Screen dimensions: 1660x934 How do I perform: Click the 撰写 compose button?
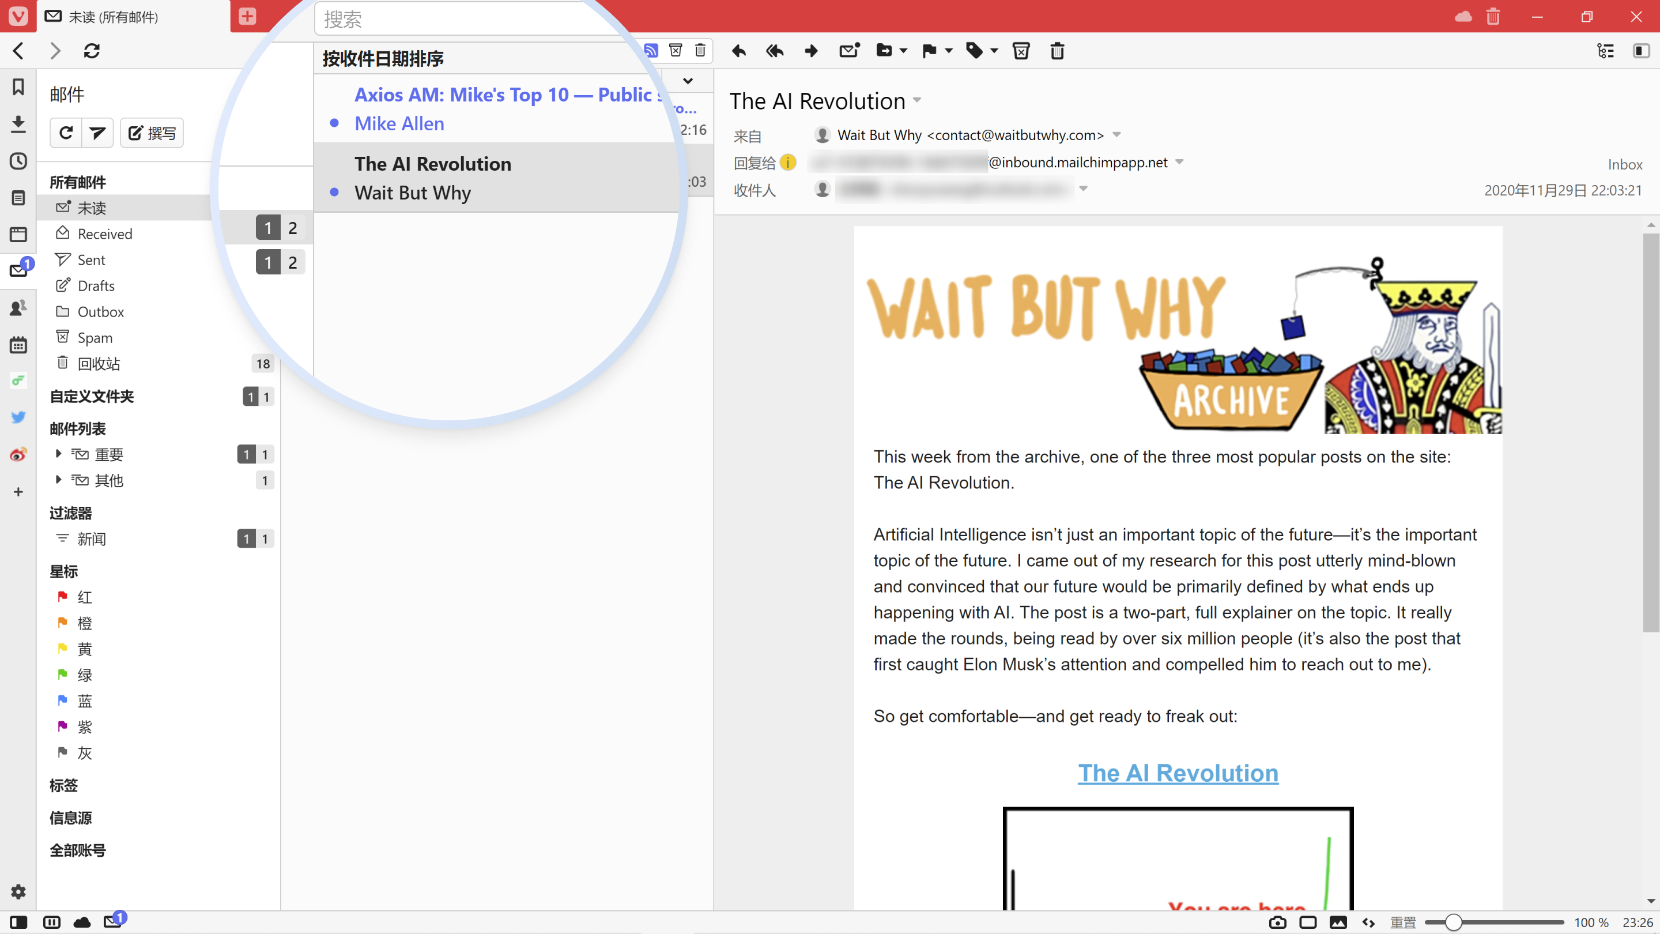152,133
